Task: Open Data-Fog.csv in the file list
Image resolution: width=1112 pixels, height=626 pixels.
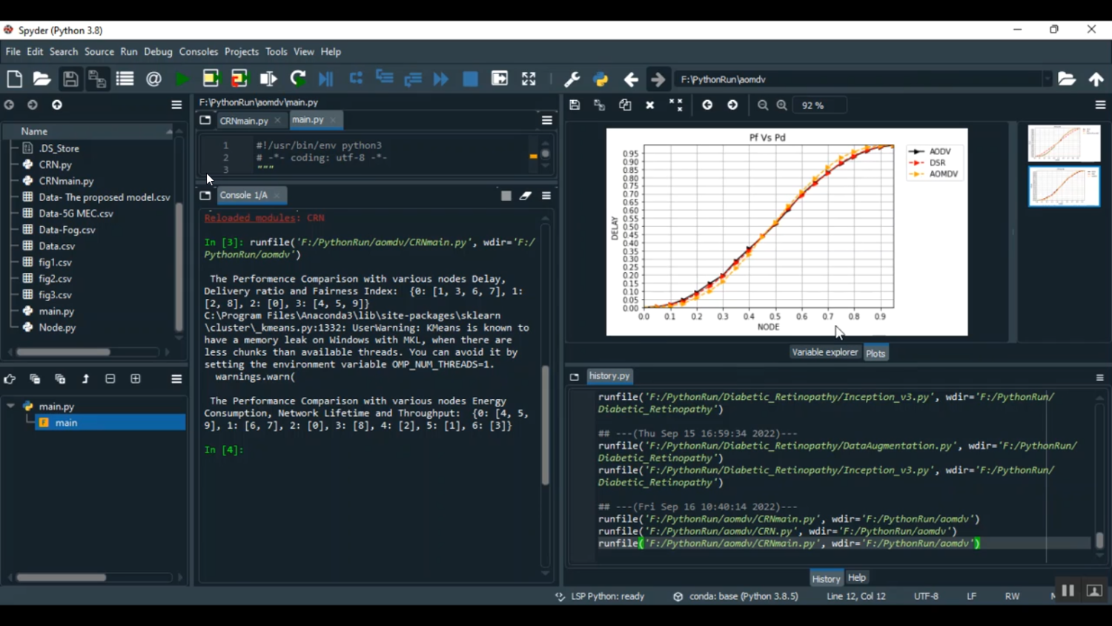Action: [67, 230]
